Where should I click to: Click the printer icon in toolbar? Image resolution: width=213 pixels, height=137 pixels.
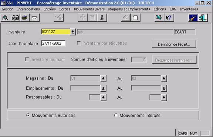24,18
